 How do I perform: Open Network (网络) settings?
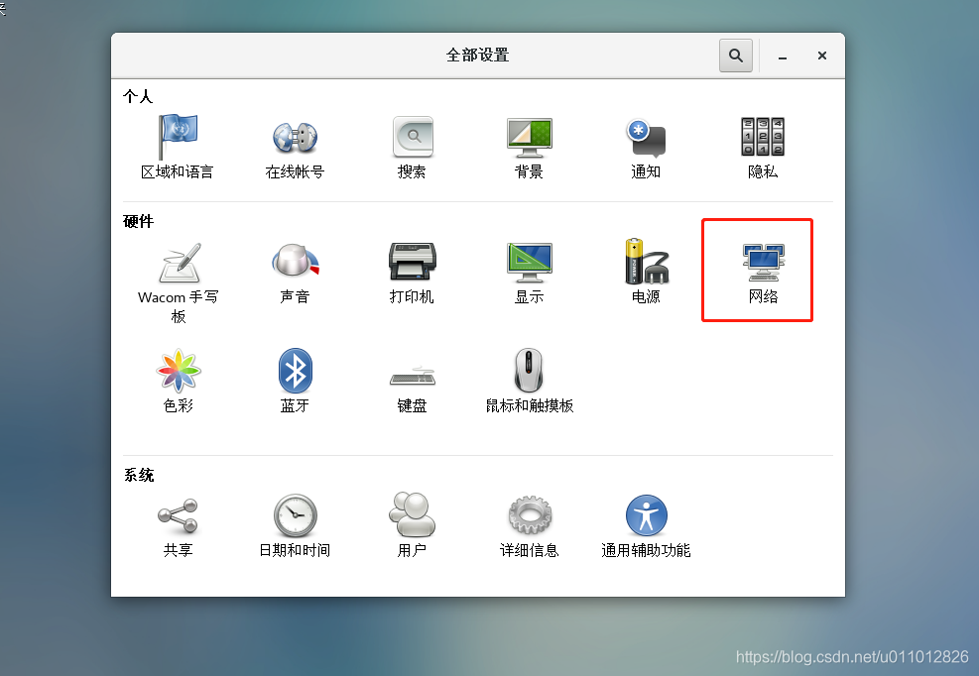point(763,274)
